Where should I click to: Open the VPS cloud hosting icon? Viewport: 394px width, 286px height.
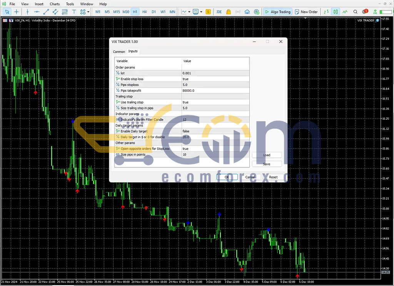247,12
